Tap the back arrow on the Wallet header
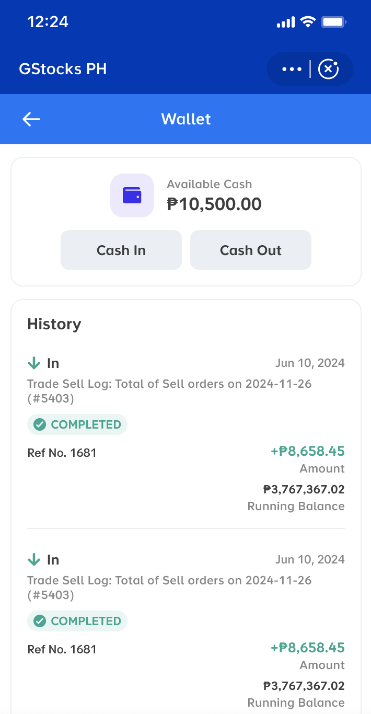The width and height of the screenshot is (371, 714). [31, 119]
